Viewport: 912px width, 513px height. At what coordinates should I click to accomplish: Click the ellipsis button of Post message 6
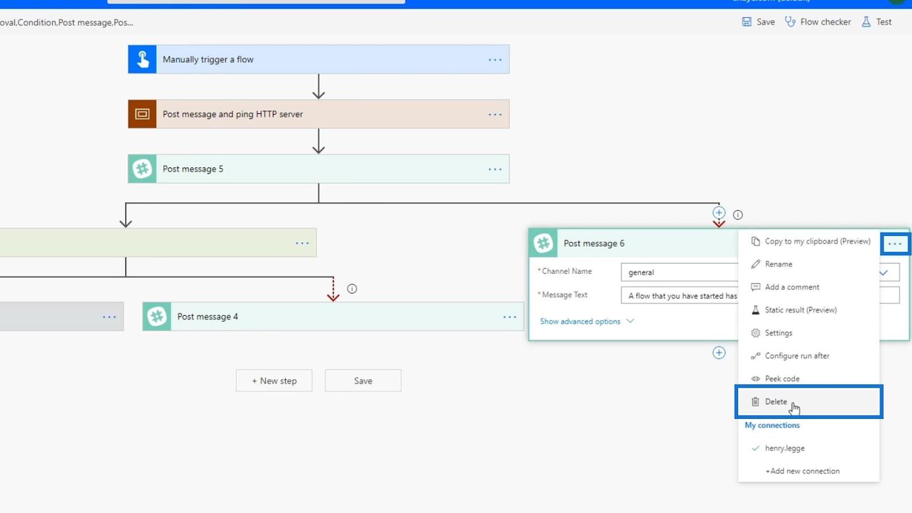point(895,244)
